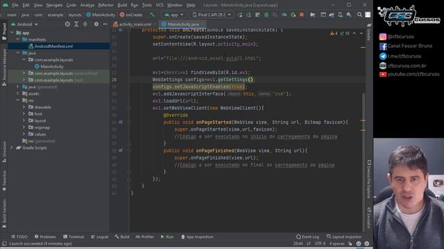Open the Logcat tool window
The image size is (444, 249).
(100, 237)
